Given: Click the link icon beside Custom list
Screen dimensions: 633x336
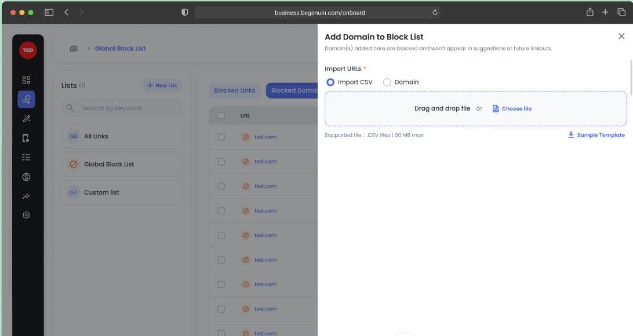Looking at the screenshot, I should (74, 192).
